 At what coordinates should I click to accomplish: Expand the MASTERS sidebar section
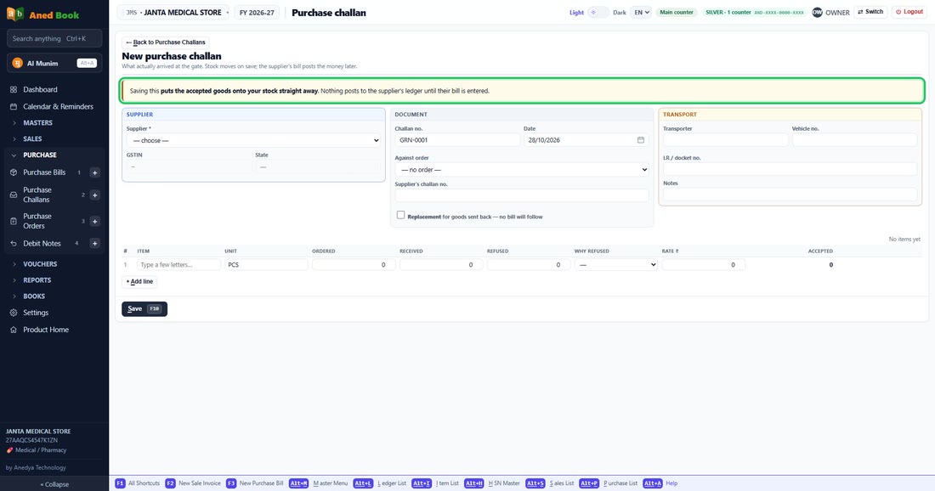[37, 122]
